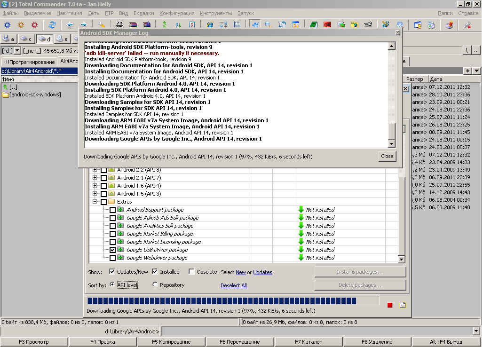Click the safely remove USB toolbar icon
Screen dimensions: 483x347
click(467, 24)
